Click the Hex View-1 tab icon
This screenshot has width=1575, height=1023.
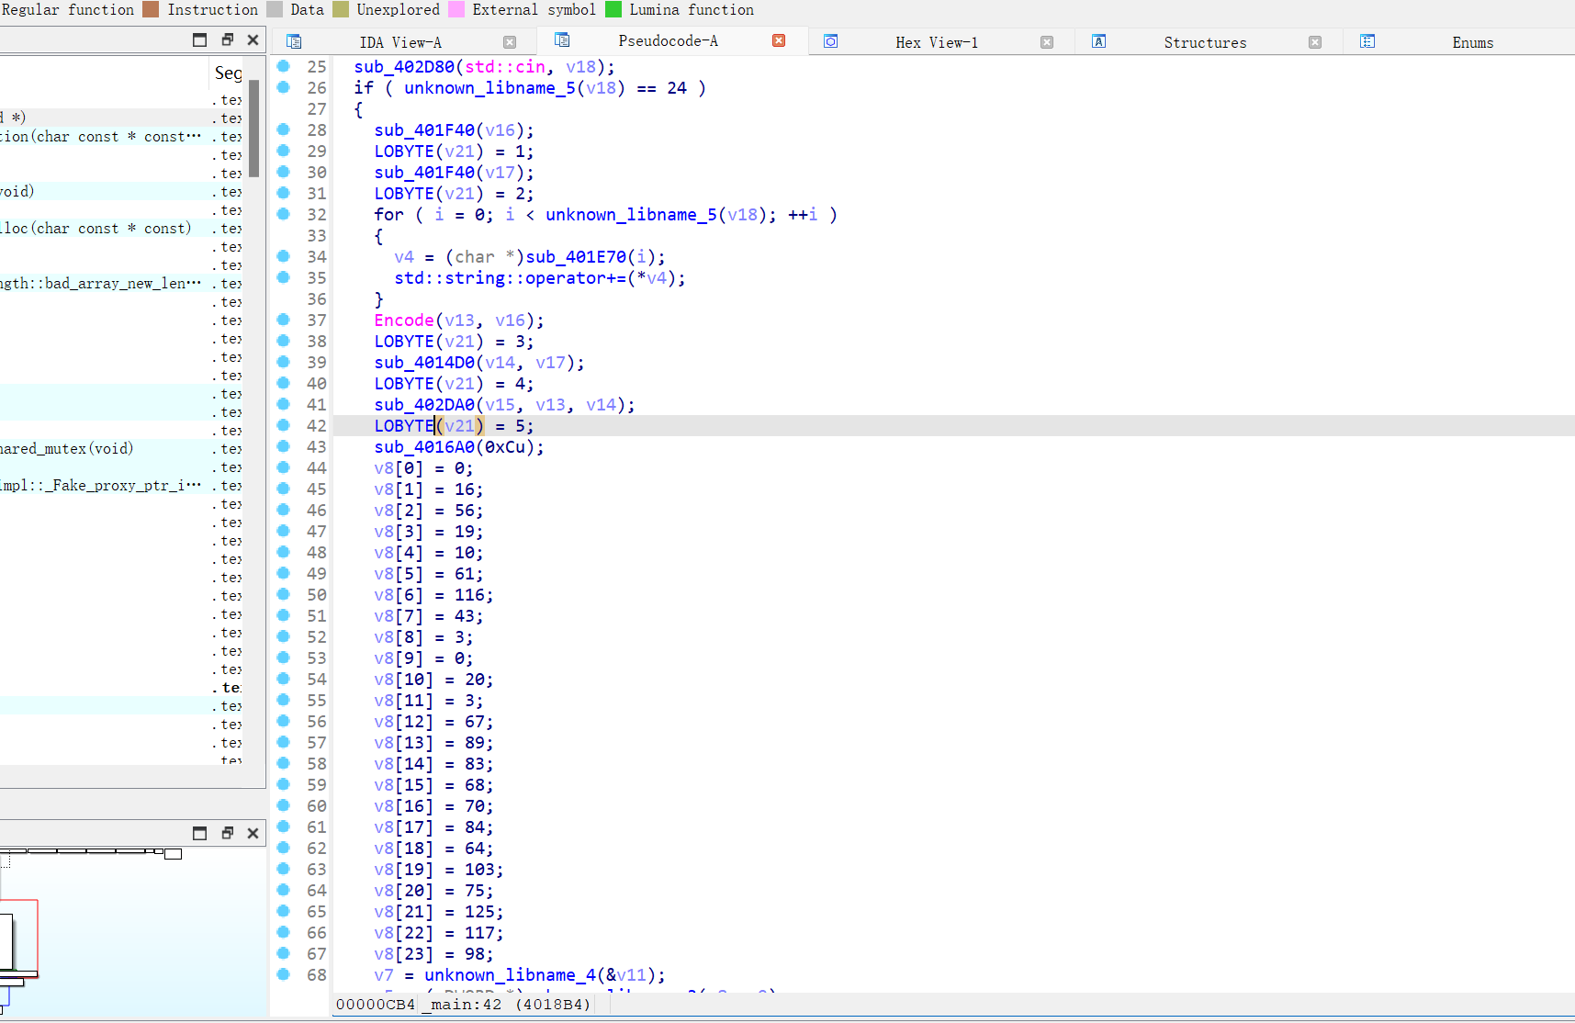(x=830, y=41)
